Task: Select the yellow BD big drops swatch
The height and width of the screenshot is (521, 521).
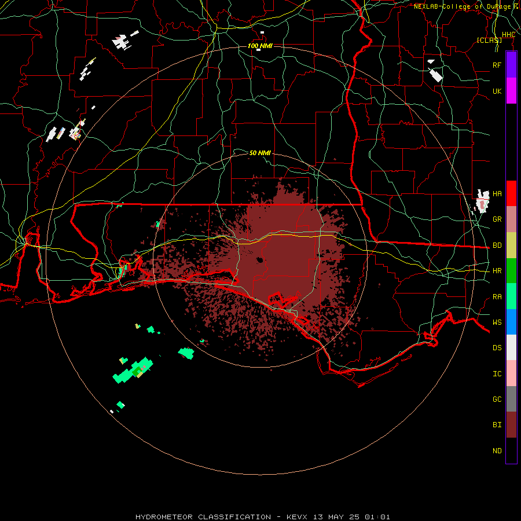Action: pyautogui.click(x=511, y=245)
